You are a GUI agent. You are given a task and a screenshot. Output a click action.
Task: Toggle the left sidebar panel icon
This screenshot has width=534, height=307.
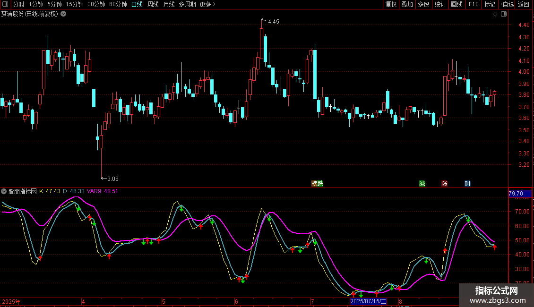click(x=5, y=5)
